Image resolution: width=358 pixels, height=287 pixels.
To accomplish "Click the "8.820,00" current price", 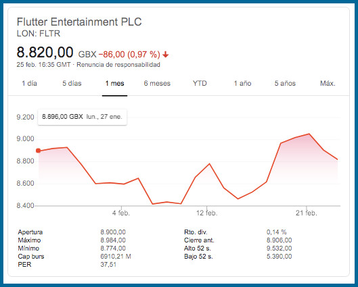I will (x=45, y=52).
